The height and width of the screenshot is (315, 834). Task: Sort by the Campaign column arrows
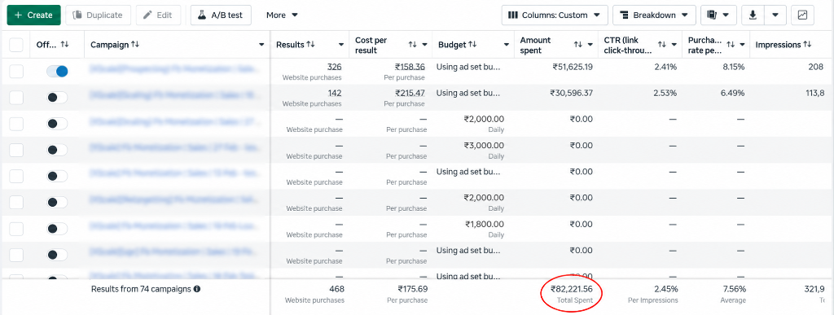[x=134, y=45]
